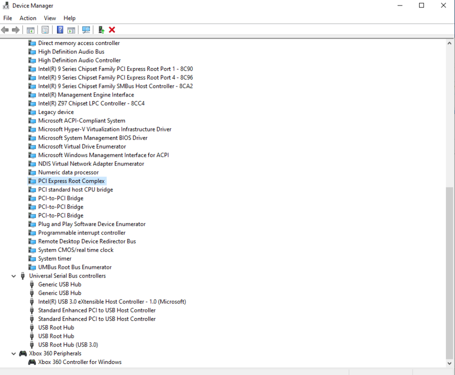Click the Forward arrow toolbar icon
Screen dimensions: 455x375
(15, 29)
